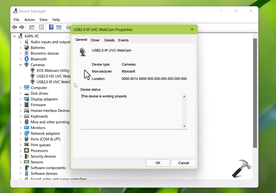Collapse the Cameras category
The width and height of the screenshot is (276, 193).
(20, 65)
